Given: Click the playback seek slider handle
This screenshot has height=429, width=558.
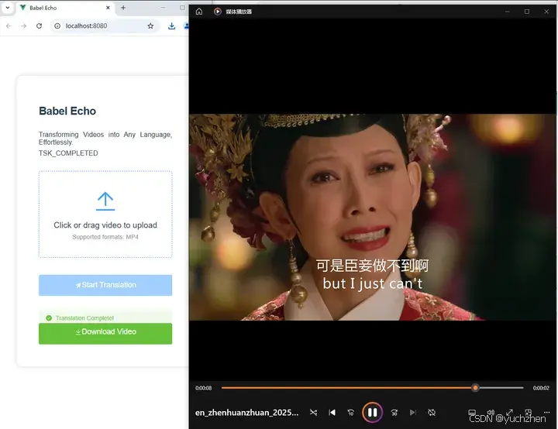Looking at the screenshot, I should (x=475, y=388).
